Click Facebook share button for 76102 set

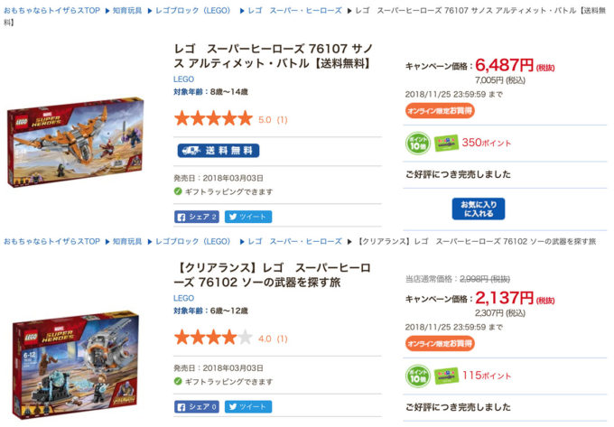tap(197, 407)
